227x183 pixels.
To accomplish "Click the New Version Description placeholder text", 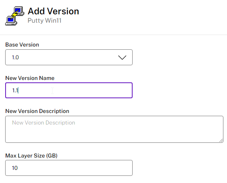I will pos(43,123).
